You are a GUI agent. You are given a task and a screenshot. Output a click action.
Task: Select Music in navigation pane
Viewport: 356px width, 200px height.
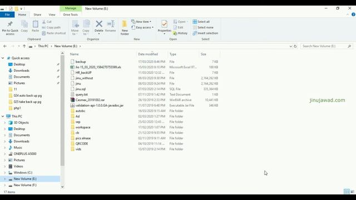click(x=18, y=148)
